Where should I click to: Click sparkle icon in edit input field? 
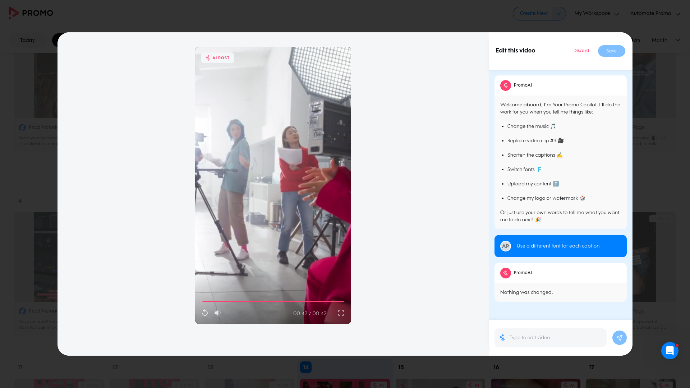502,338
